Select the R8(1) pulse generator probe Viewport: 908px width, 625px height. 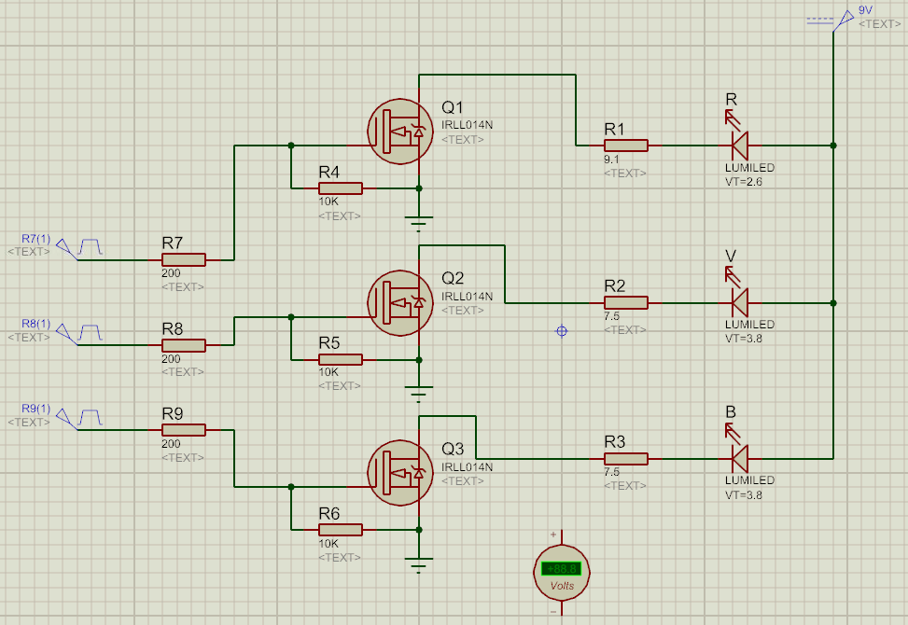click(x=79, y=335)
